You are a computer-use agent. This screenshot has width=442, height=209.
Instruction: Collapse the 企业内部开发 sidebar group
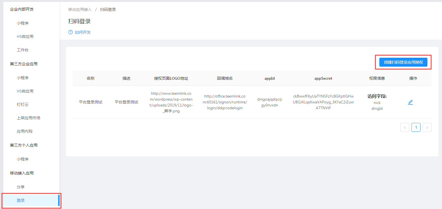point(22,9)
